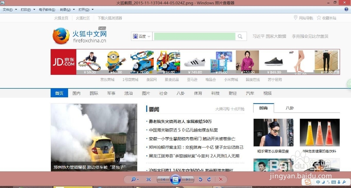Start the slideshow with the center button
This screenshot has width=351, height=188.
point(175,179)
